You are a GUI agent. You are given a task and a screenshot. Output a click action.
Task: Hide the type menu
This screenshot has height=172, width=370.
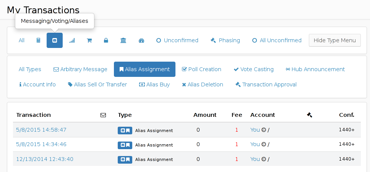coord(334,40)
